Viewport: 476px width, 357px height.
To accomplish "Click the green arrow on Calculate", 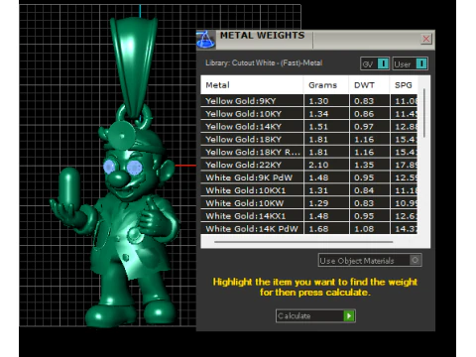I will click(349, 316).
